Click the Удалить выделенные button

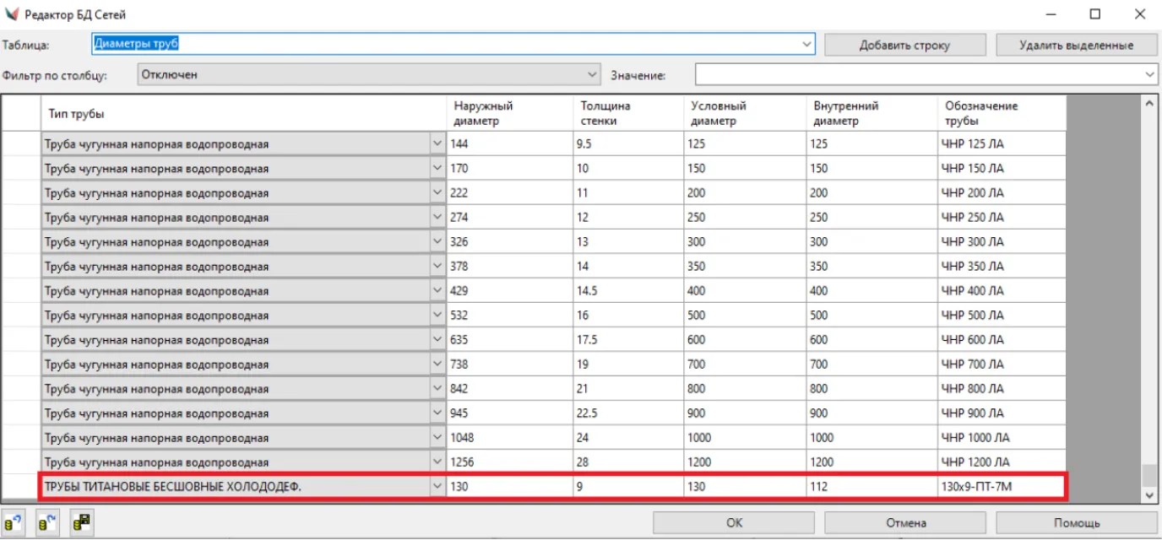pos(1076,45)
